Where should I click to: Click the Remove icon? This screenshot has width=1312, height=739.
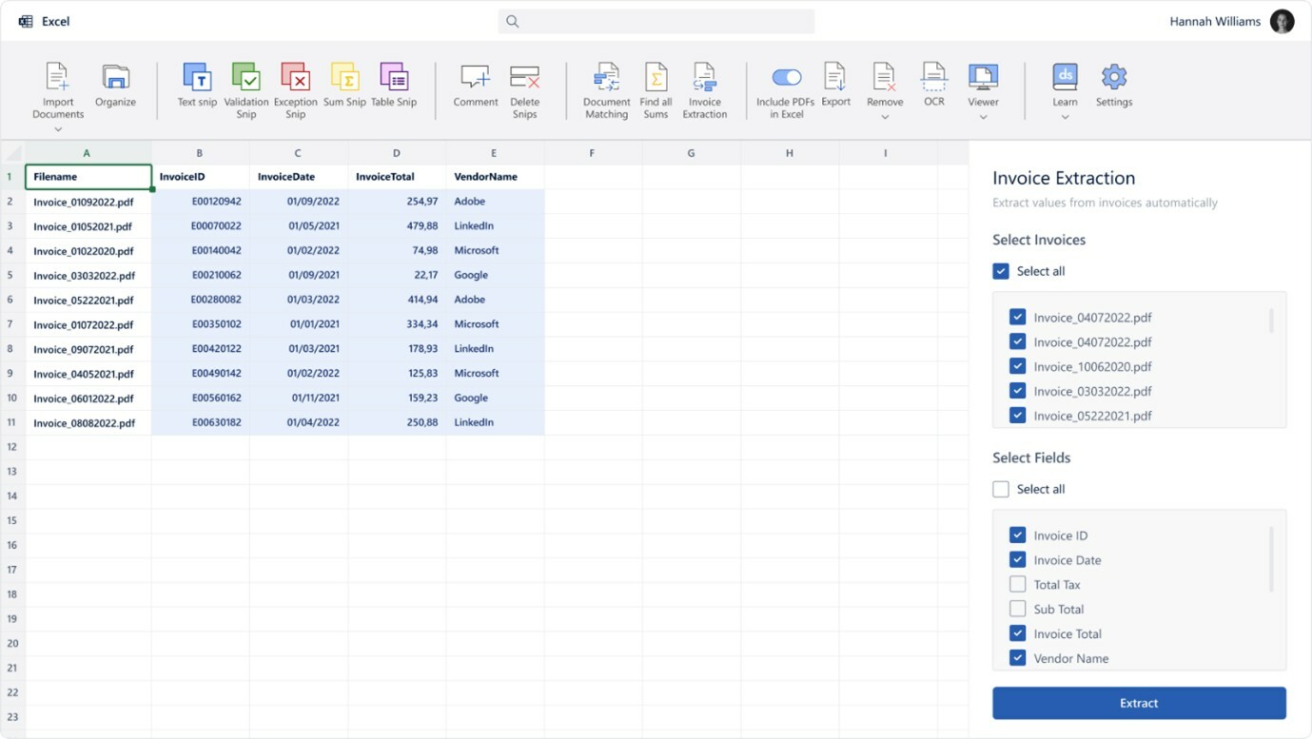point(885,77)
